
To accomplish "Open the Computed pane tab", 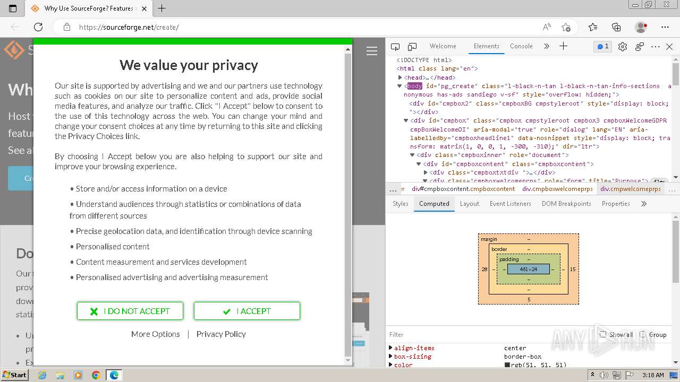I will (x=434, y=204).
